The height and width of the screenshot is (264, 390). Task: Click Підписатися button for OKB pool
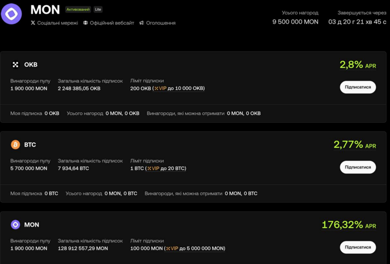[357, 87]
